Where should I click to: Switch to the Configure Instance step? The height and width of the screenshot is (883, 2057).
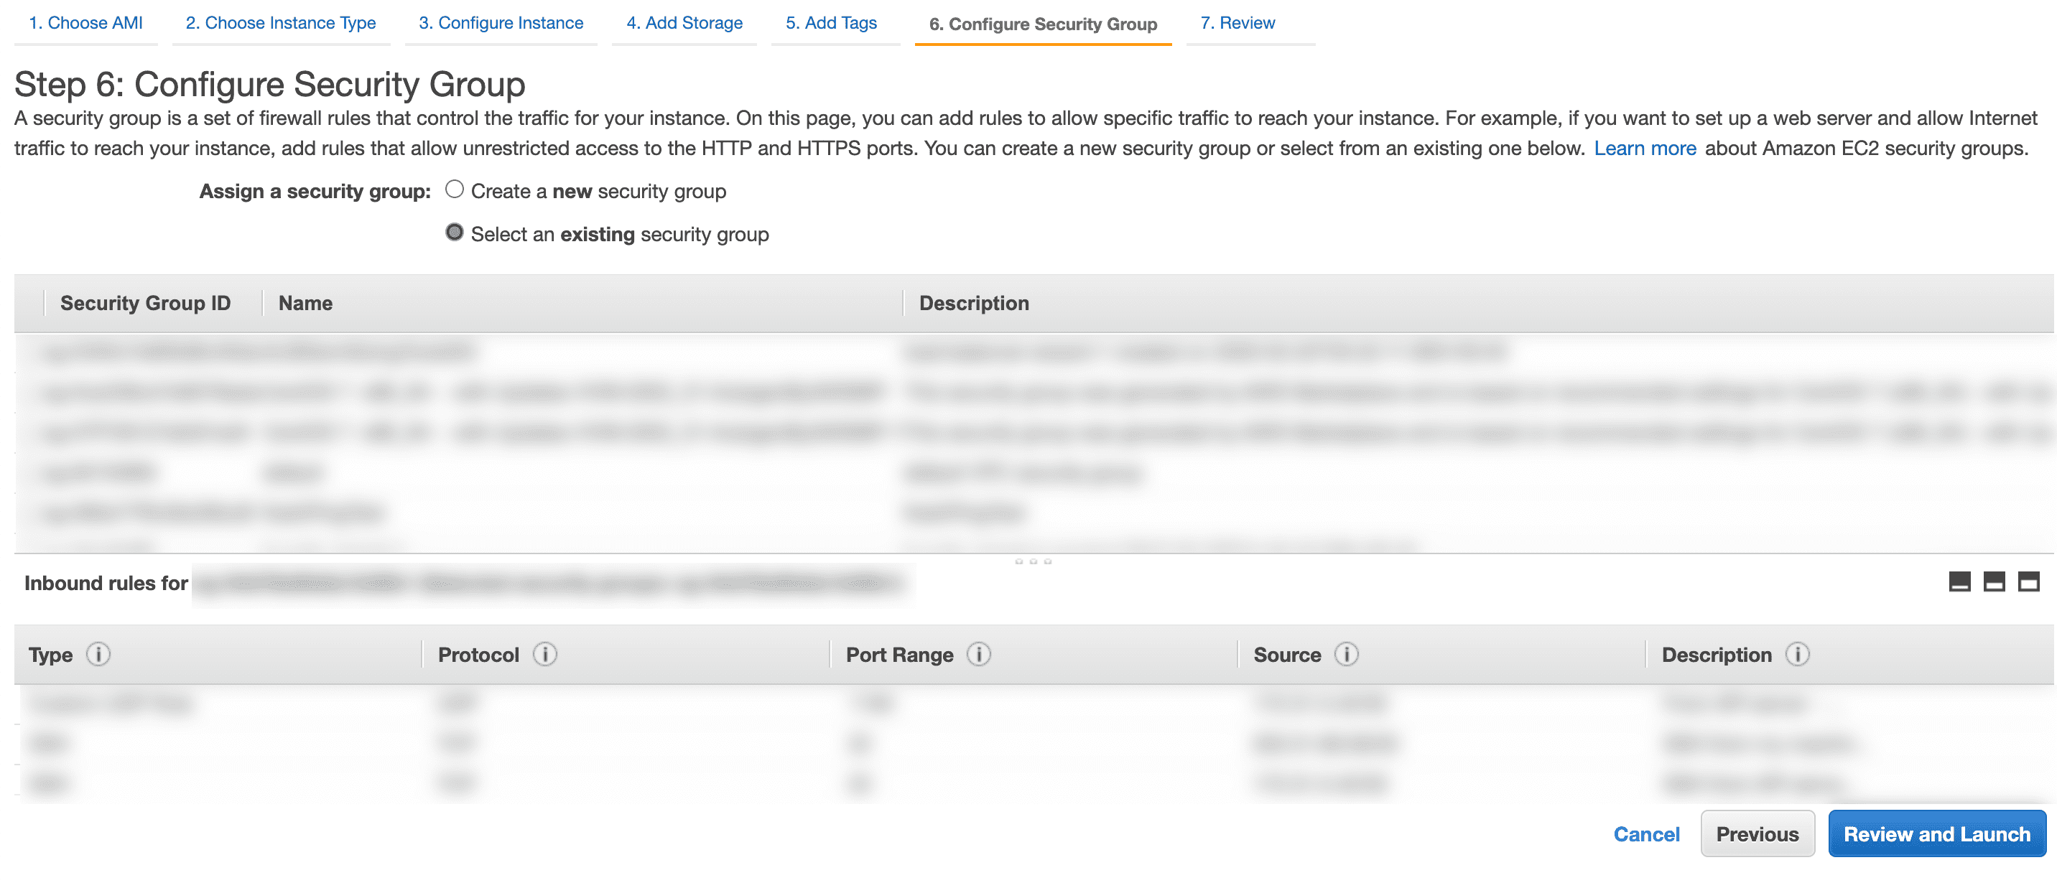point(501,22)
